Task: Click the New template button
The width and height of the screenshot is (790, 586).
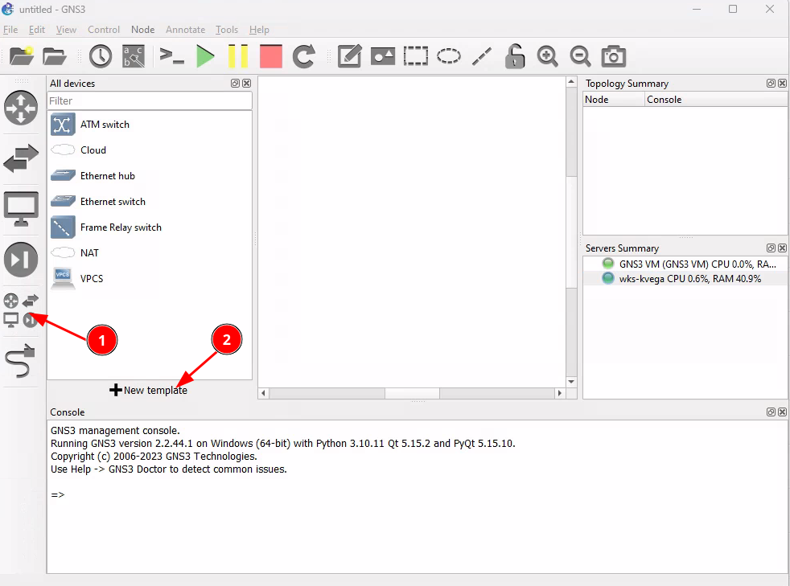Action: (x=149, y=390)
